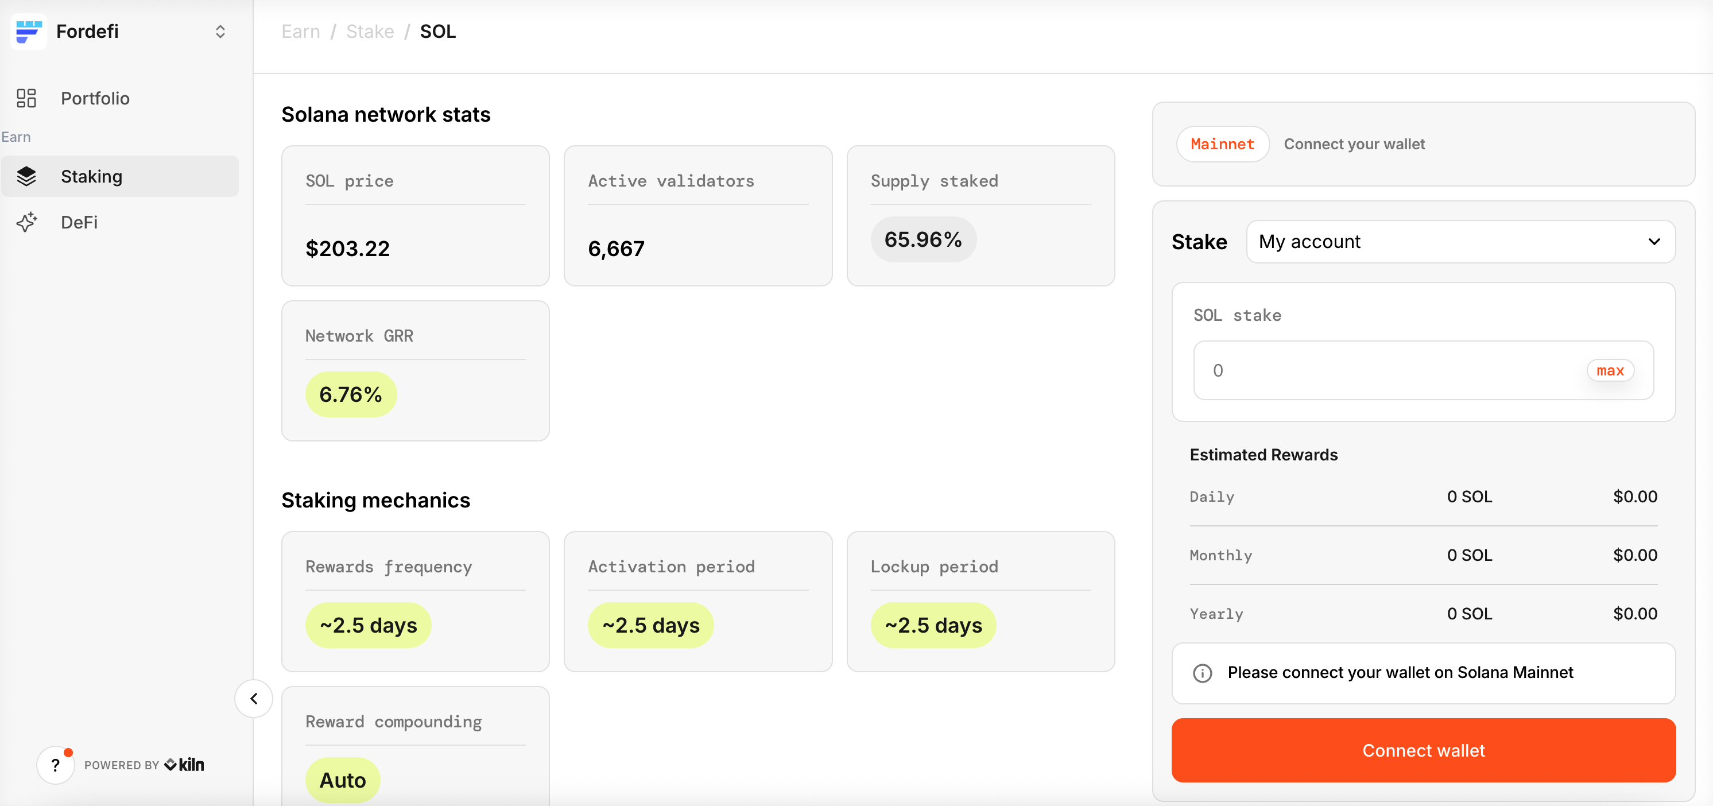The height and width of the screenshot is (806, 1713).
Task: Click the Kiln logo
Action: click(x=185, y=765)
